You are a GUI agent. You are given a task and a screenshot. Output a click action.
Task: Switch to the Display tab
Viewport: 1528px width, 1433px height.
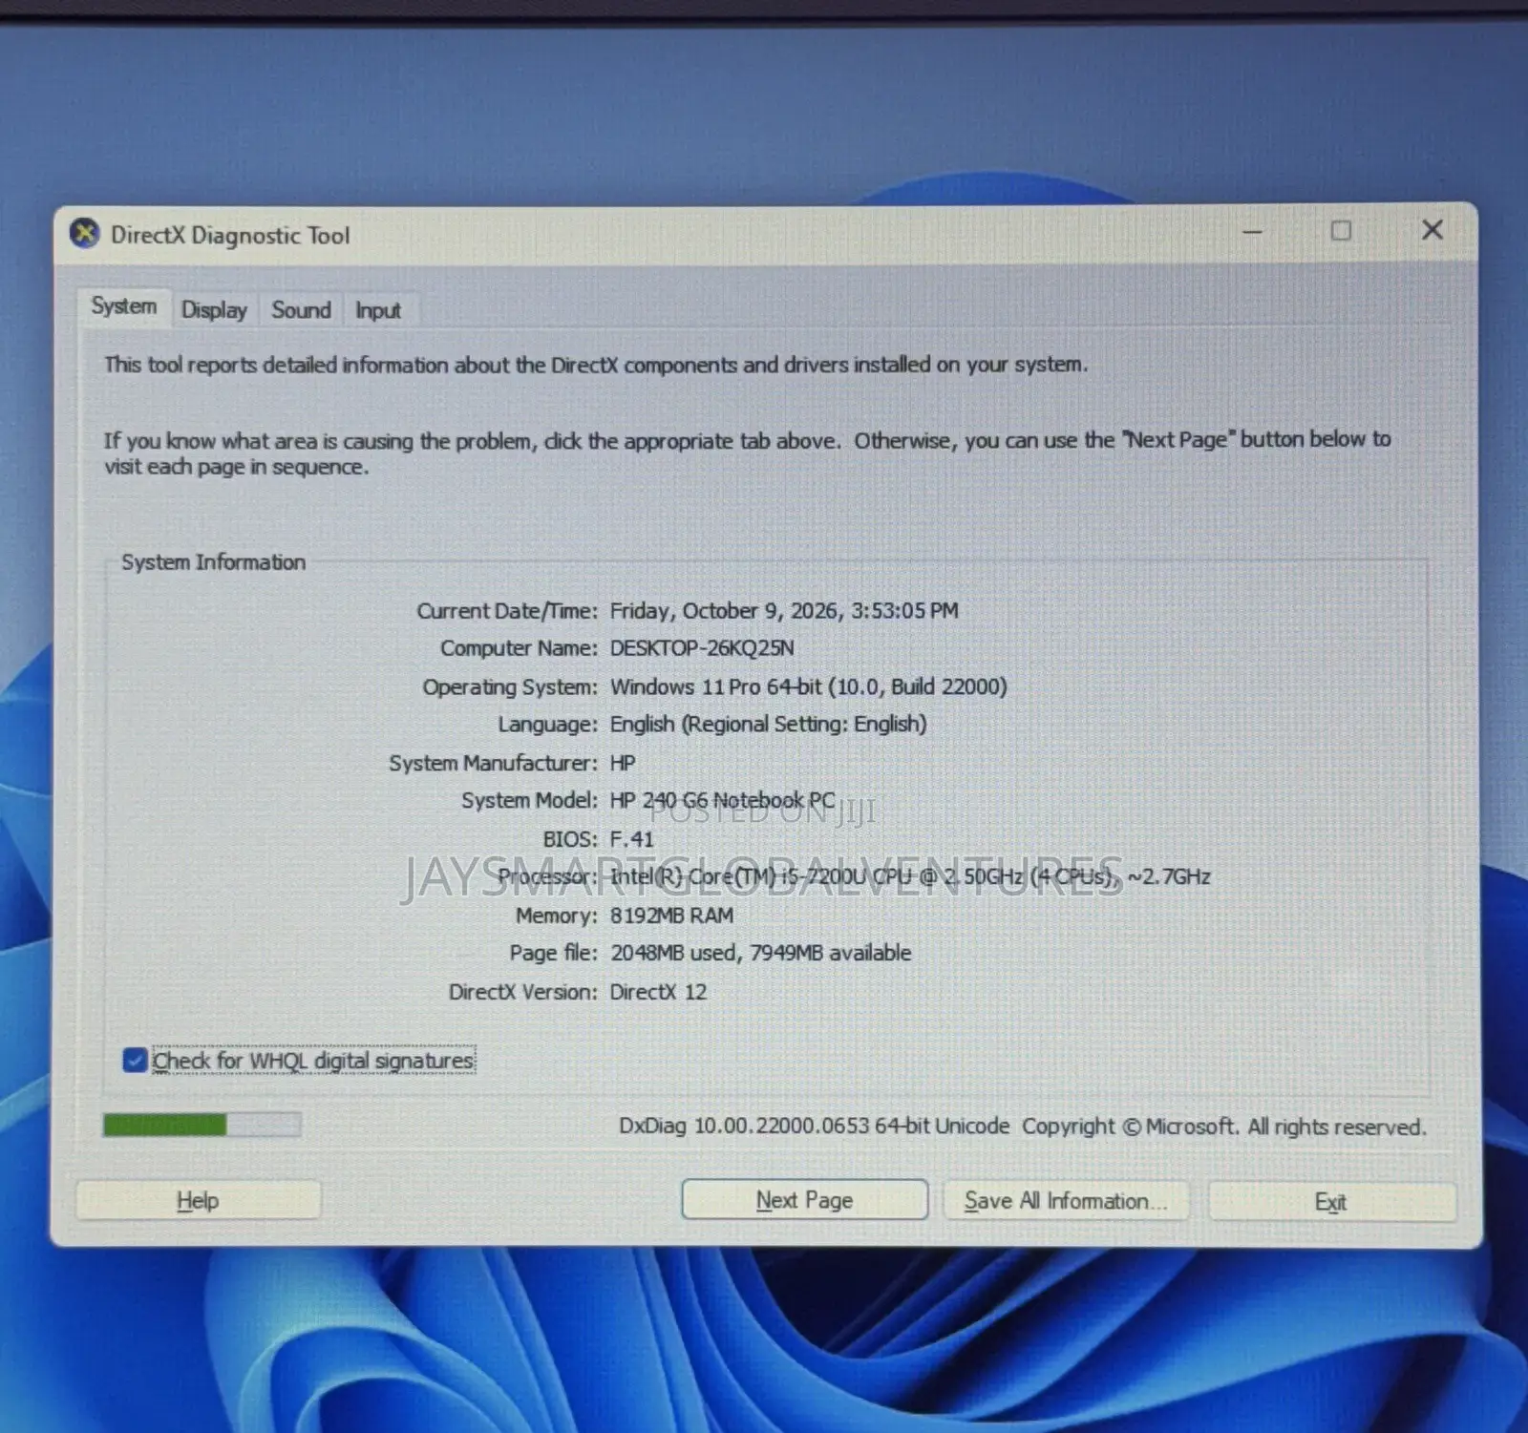214,310
